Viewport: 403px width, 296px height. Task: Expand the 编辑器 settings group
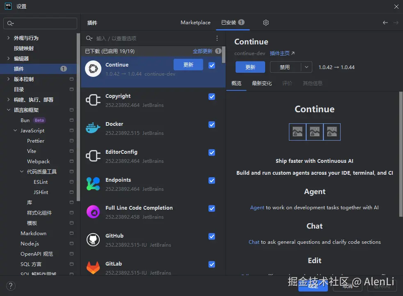[9, 58]
